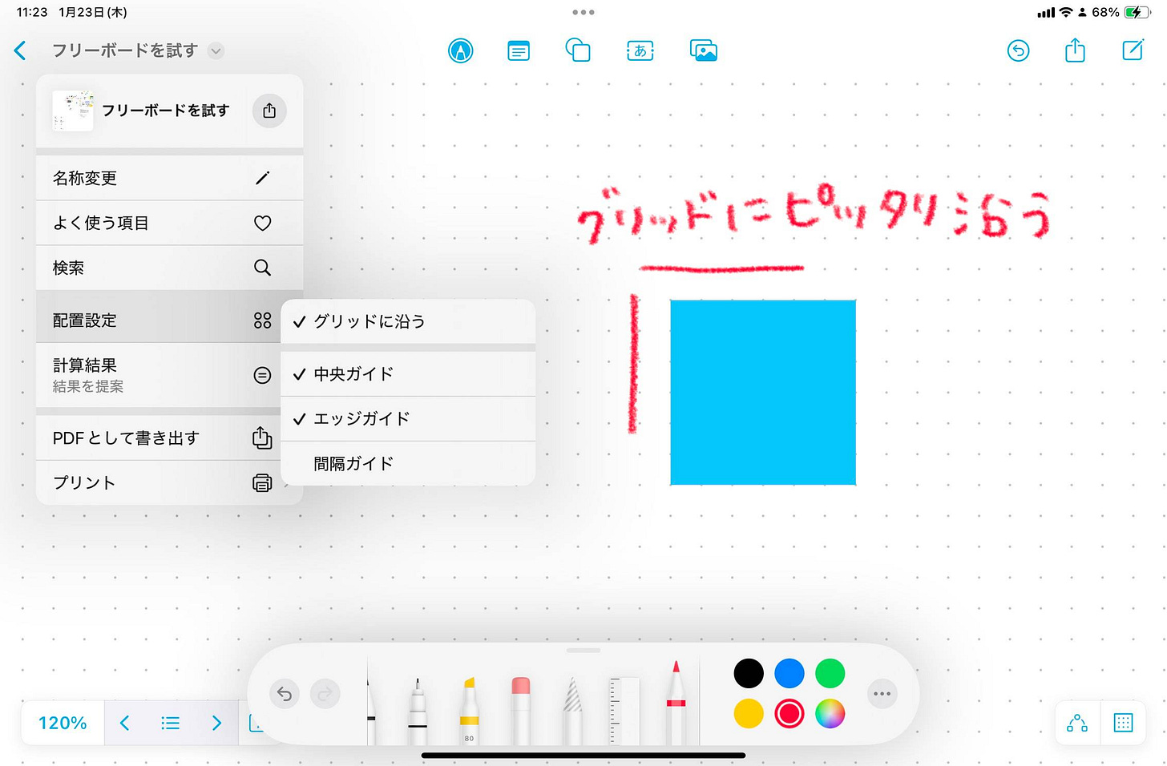This screenshot has height=766, width=1167.
Task: Tap undo in drawing palette
Action: [285, 694]
